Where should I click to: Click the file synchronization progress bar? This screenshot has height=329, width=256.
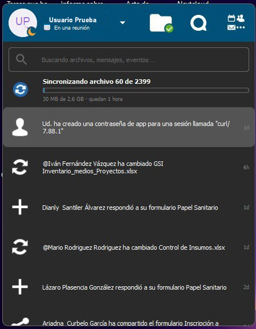point(146,91)
